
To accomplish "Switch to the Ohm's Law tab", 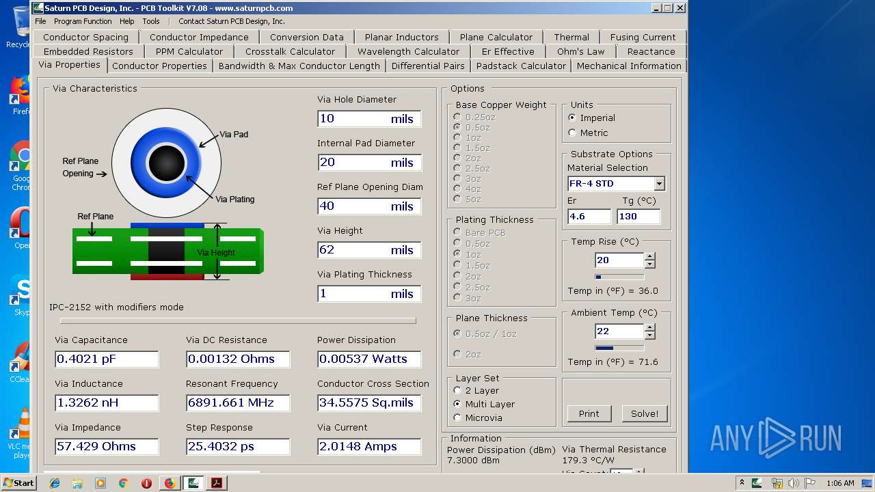I will coord(581,51).
